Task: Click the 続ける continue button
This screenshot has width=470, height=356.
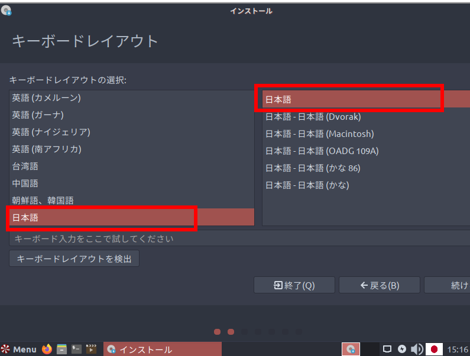Action: [x=447, y=285]
